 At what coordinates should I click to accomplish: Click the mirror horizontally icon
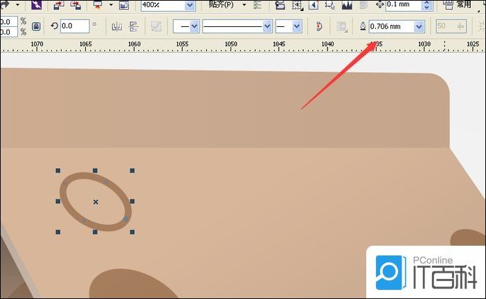click(116, 26)
